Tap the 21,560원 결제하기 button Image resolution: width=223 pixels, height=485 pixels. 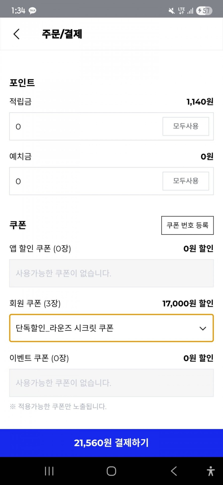[111, 443]
